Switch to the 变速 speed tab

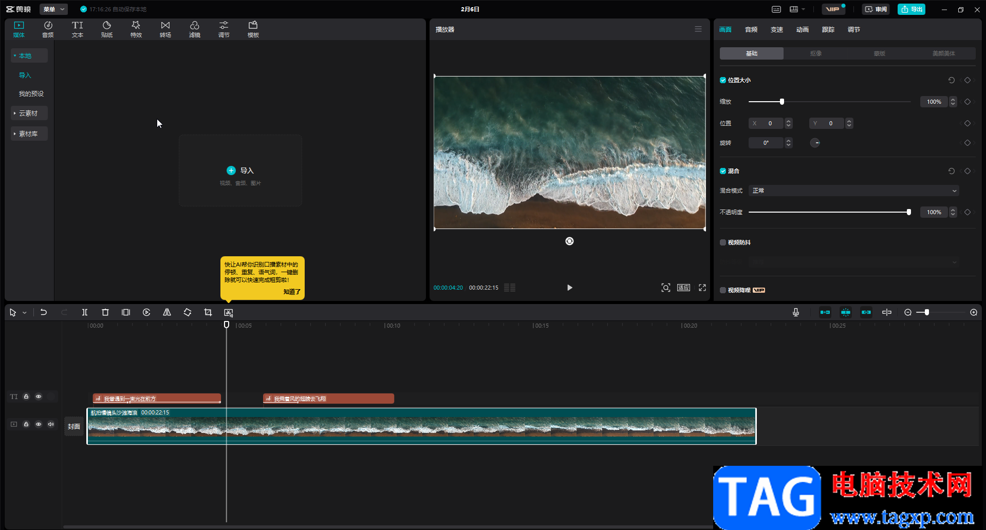(x=776, y=30)
